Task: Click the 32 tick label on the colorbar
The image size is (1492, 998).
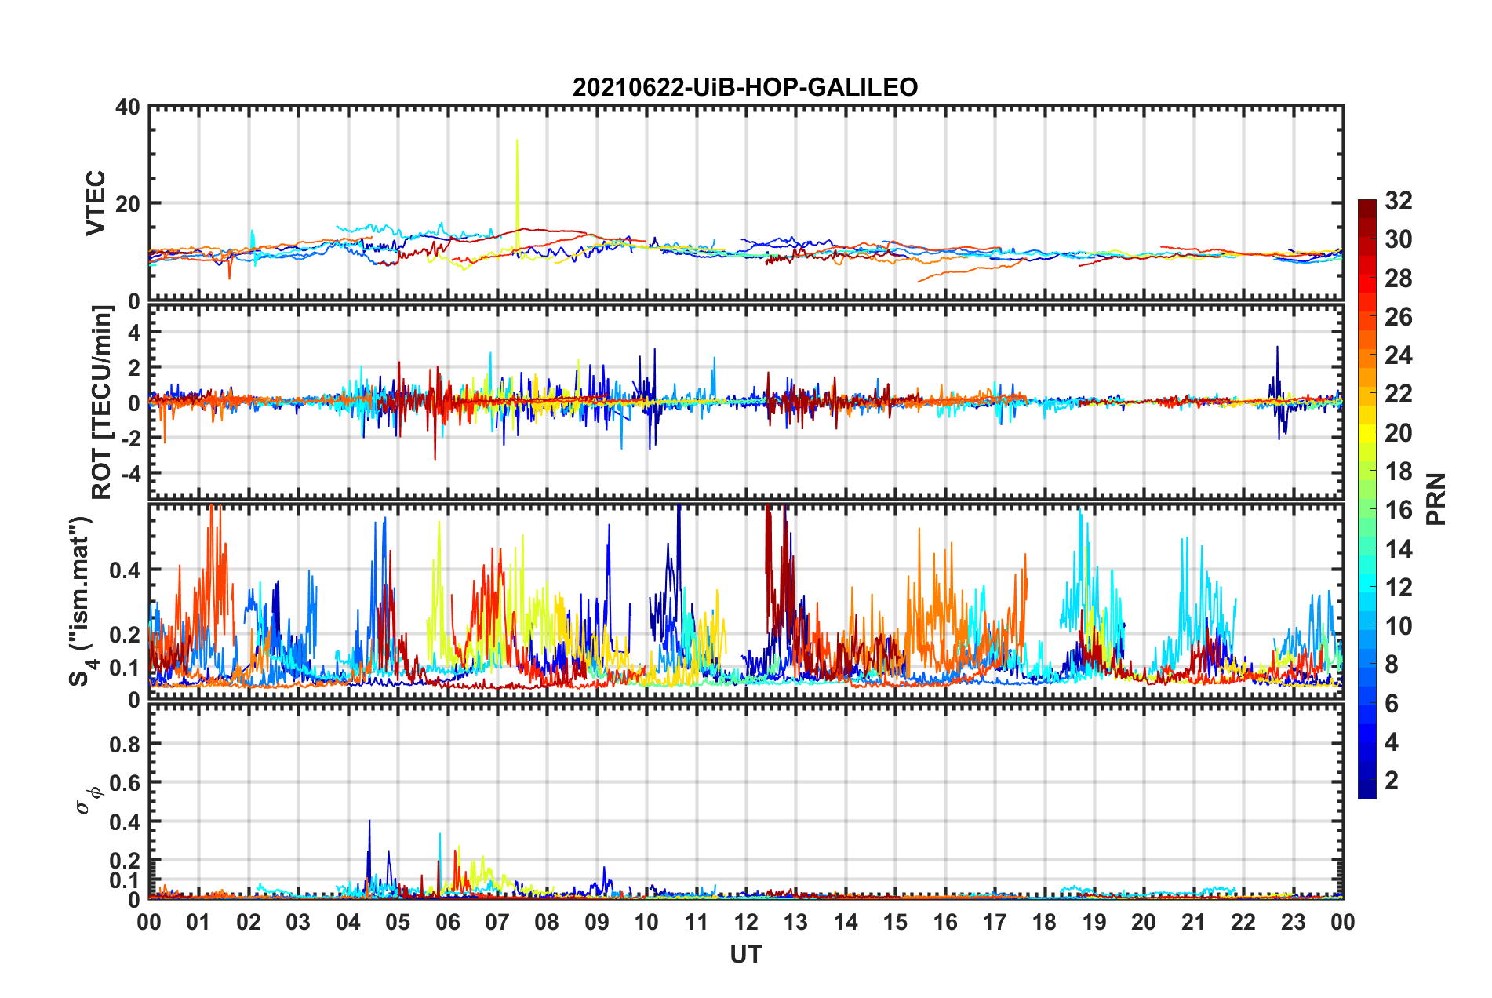Action: pyautogui.click(x=1398, y=201)
